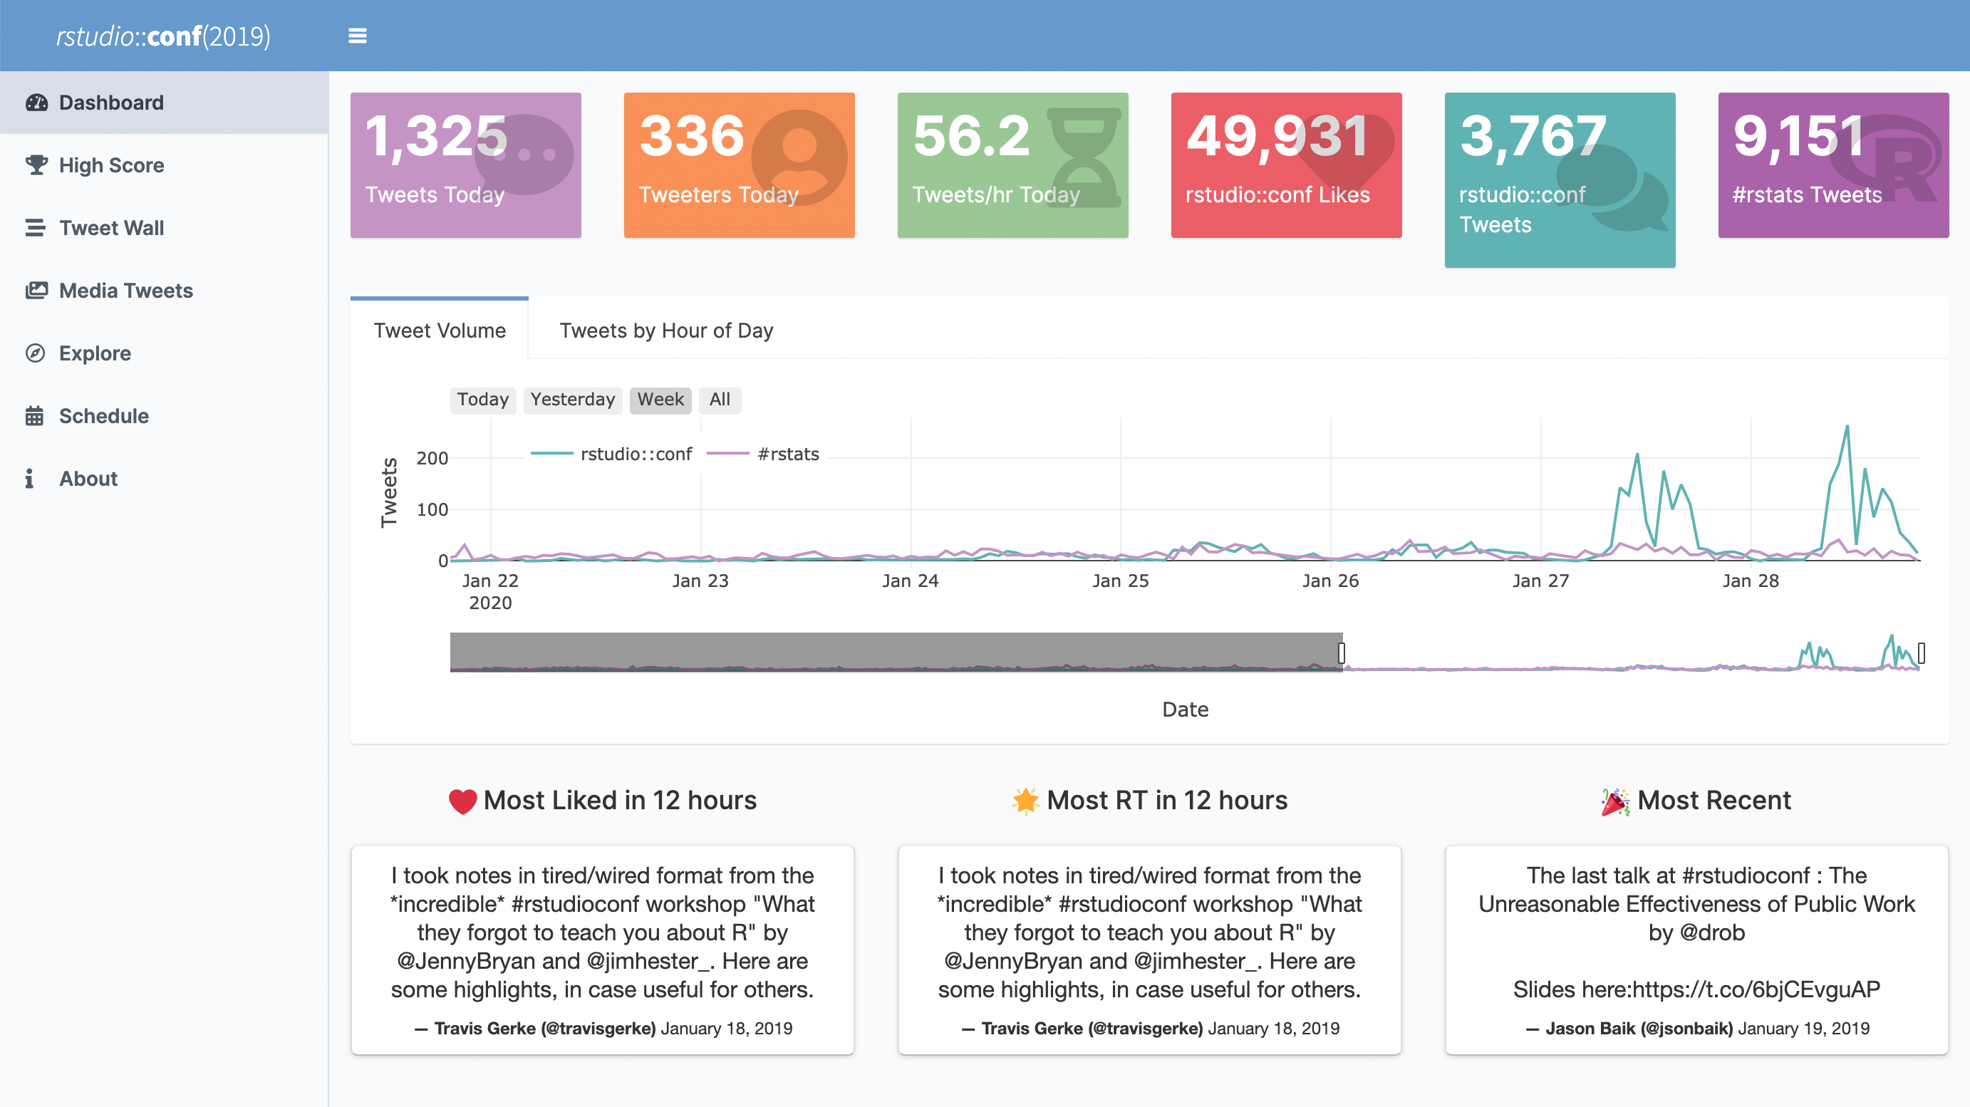Set chart range to Today

[482, 400]
